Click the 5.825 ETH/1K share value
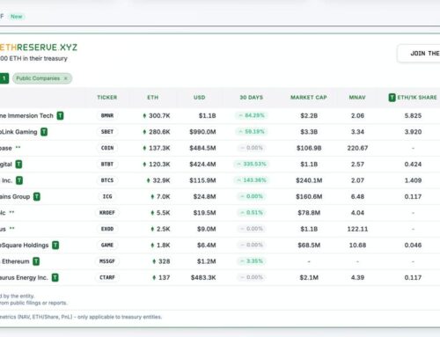440x337 pixels. tap(413, 115)
